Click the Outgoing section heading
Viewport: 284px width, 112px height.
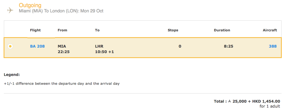(x=30, y=5)
